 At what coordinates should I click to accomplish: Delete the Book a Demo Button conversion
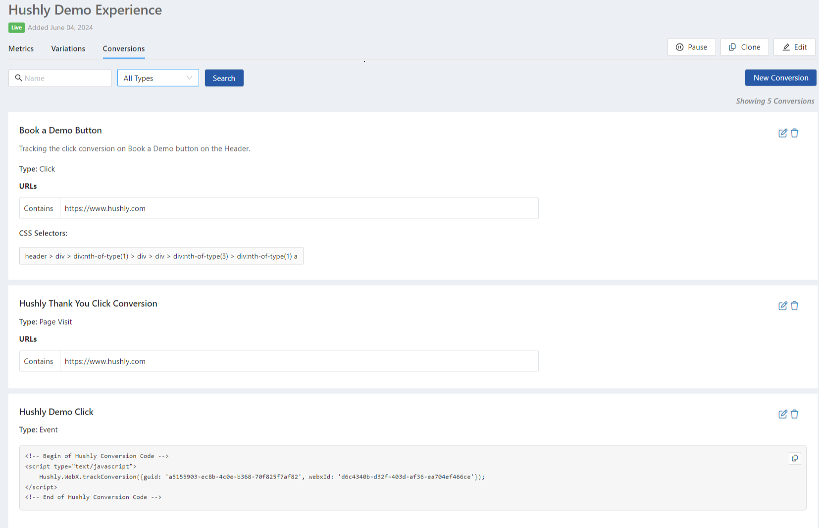pos(794,133)
